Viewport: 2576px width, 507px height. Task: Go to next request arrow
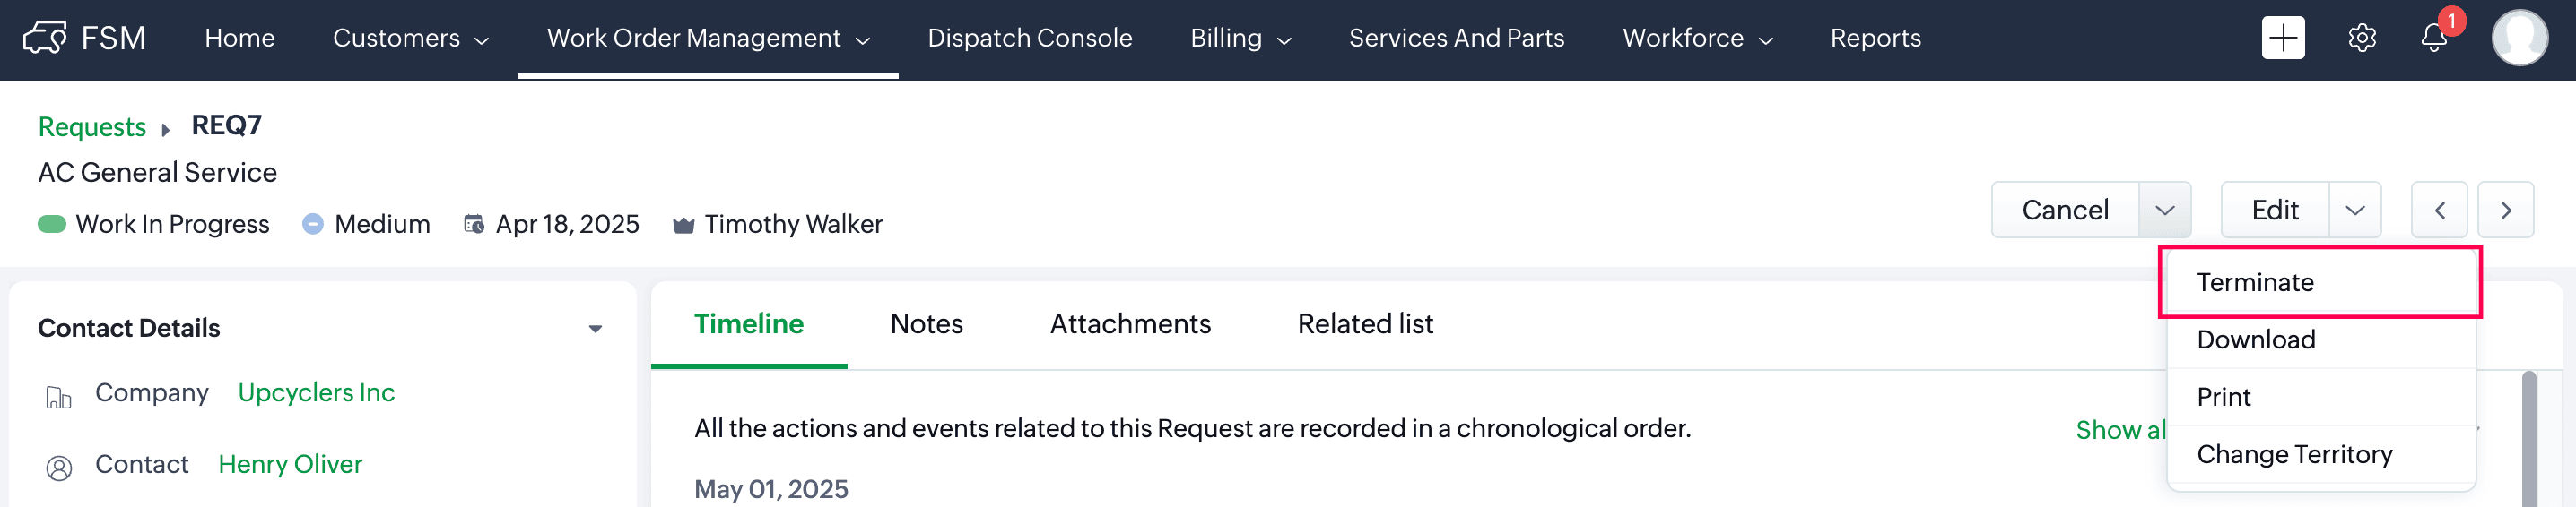[2505, 210]
